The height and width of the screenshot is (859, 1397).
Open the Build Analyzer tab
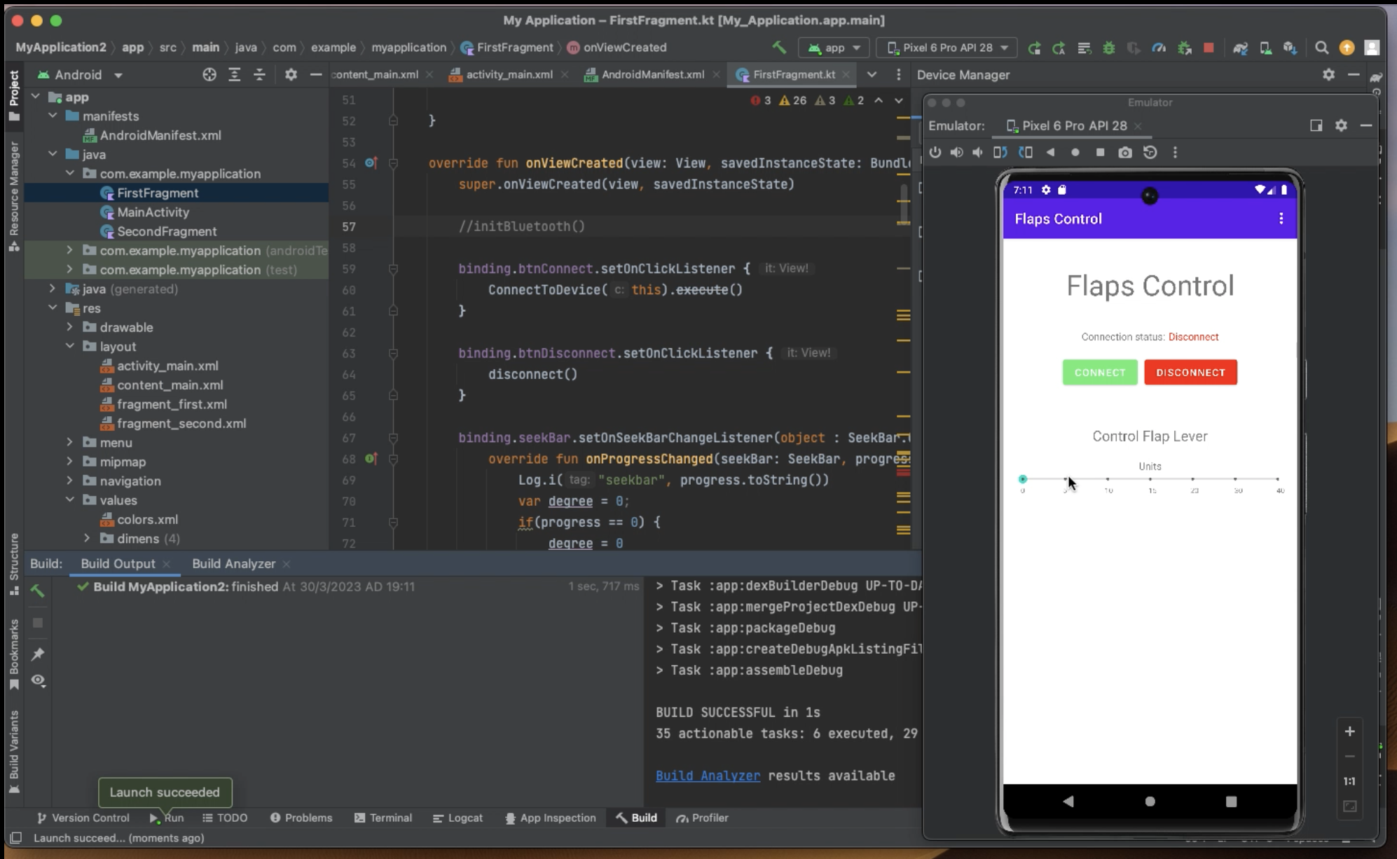pyautogui.click(x=233, y=563)
